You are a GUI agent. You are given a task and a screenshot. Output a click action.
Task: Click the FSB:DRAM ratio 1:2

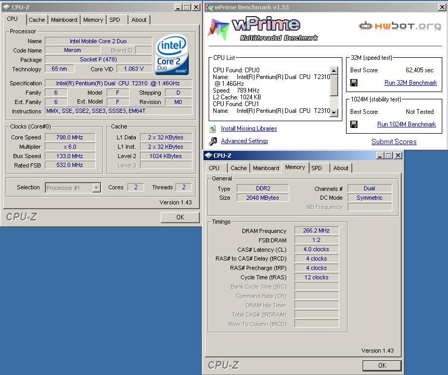tap(316, 240)
